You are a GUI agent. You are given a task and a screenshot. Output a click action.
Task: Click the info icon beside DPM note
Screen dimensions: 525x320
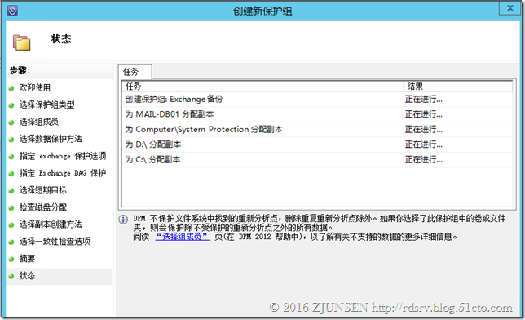[123, 220]
